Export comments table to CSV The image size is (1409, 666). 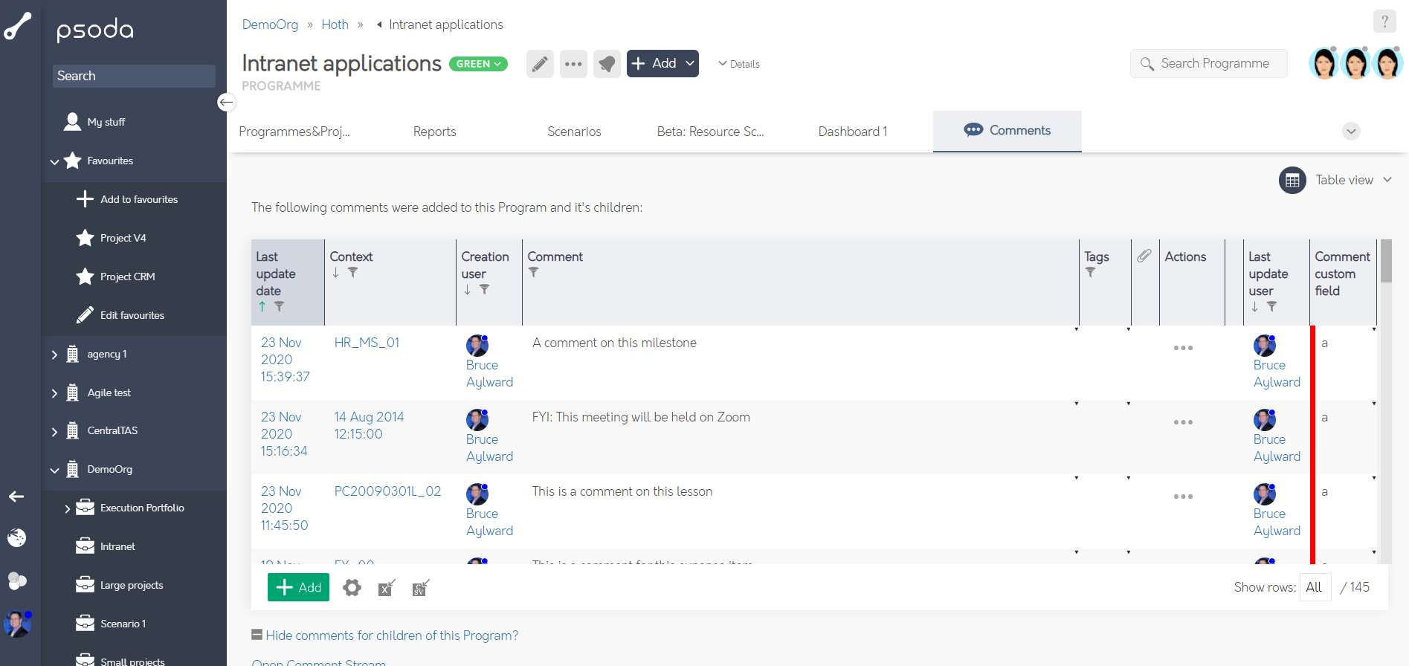[x=420, y=588]
